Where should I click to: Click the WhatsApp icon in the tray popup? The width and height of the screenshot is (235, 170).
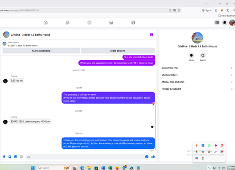click(209, 146)
